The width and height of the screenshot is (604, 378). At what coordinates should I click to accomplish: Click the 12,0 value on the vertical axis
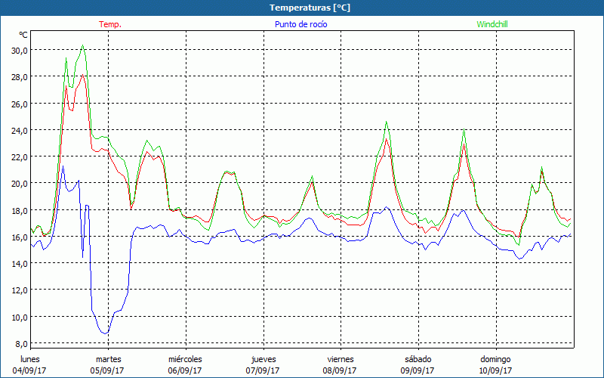coord(18,290)
